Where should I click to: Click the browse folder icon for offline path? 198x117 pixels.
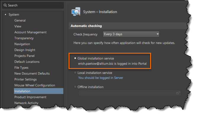click(178, 93)
